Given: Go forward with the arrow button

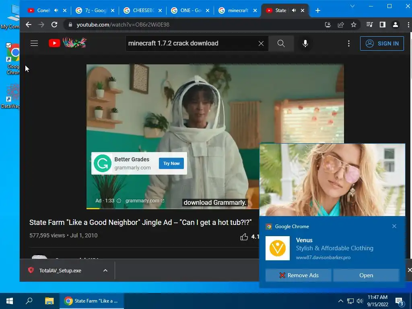Looking at the screenshot, I should pos(41,25).
